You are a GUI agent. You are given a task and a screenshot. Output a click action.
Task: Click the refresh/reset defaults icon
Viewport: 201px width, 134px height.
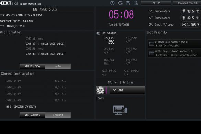[x=120, y=3]
